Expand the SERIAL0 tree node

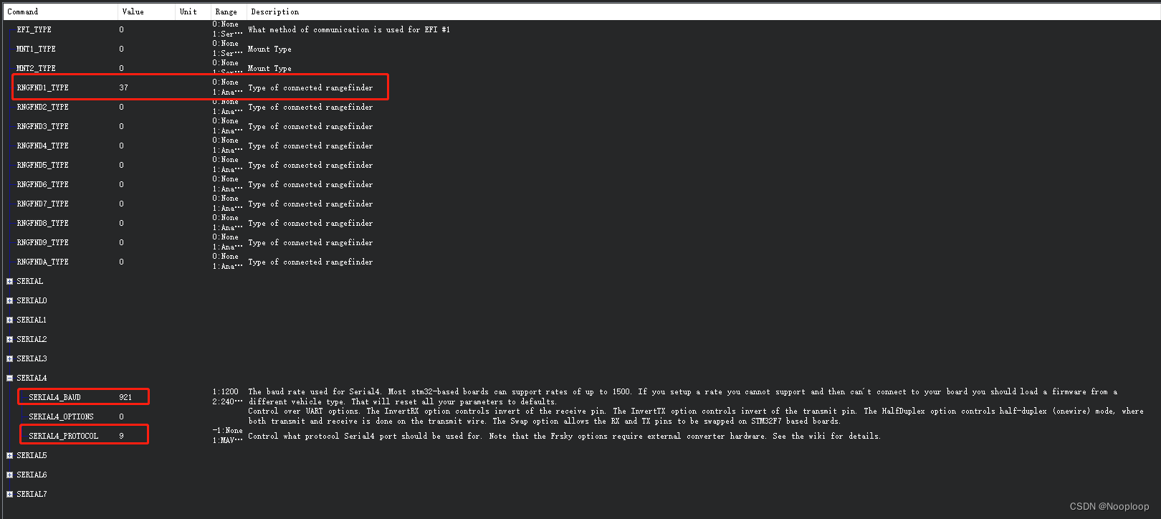(9, 300)
